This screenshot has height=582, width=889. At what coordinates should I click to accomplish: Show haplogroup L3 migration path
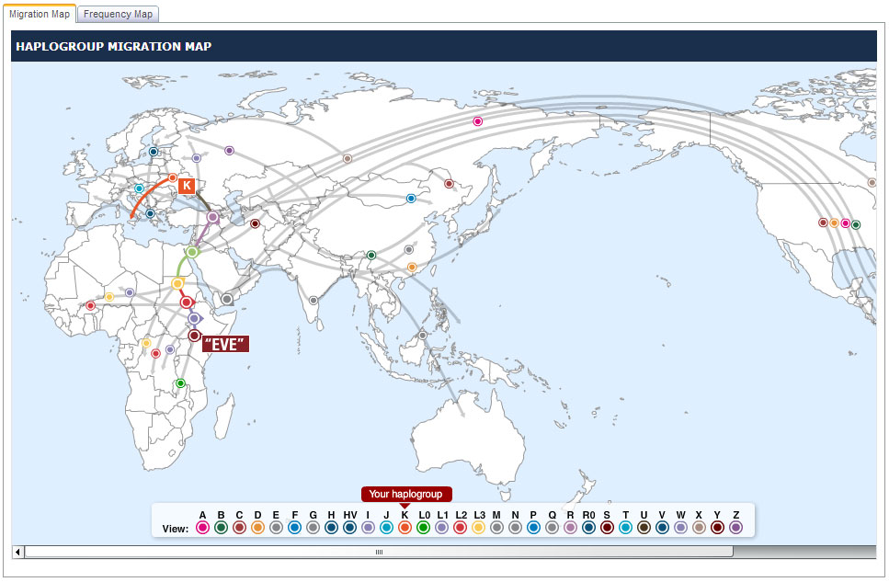(x=478, y=528)
